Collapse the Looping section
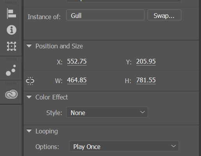Screen dimensions: 201x156 coord(29,131)
